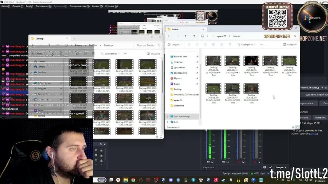This screenshot has width=328, height=184.
Task: Expand Этот компьютер in олимп sidebar
Action: point(167,117)
